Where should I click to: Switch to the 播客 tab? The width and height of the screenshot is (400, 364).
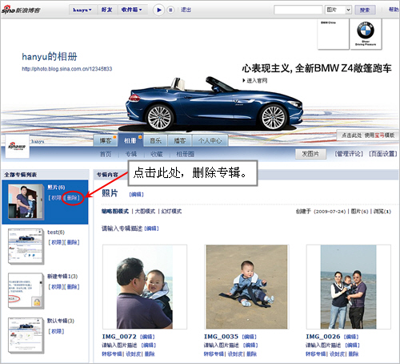[180, 140]
